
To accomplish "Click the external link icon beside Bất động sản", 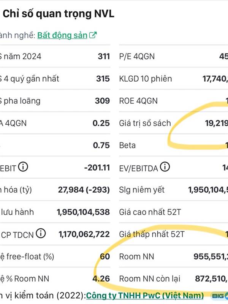I will pyautogui.click(x=93, y=35).
